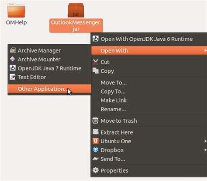
Task: Expand the Ubuntu One submenu arrow
Action: [206, 141]
